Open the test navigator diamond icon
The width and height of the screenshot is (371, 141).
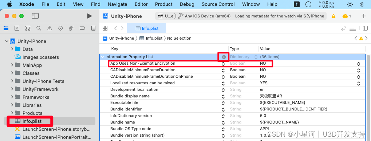point(60,28)
